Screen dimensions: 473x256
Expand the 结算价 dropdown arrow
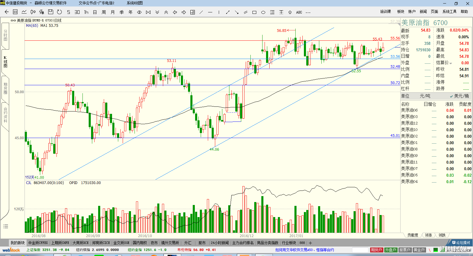click(451, 63)
